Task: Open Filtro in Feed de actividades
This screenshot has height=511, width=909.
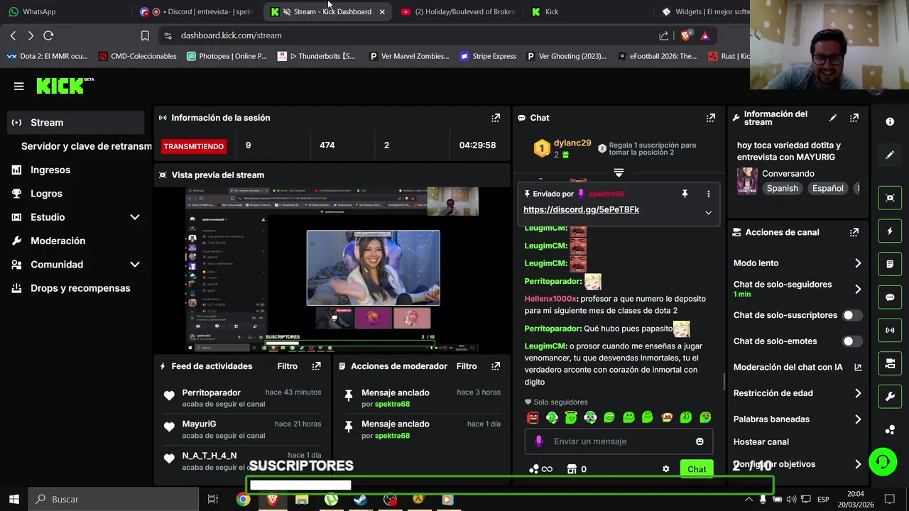Action: 287,366
